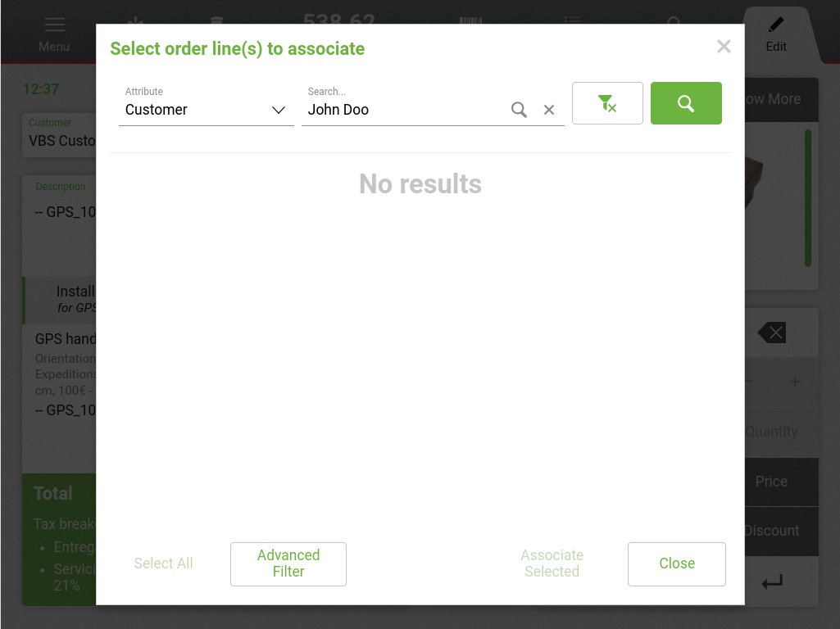The height and width of the screenshot is (629, 840).
Task: Expand the Attribute chevron arrow
Action: pos(279,110)
